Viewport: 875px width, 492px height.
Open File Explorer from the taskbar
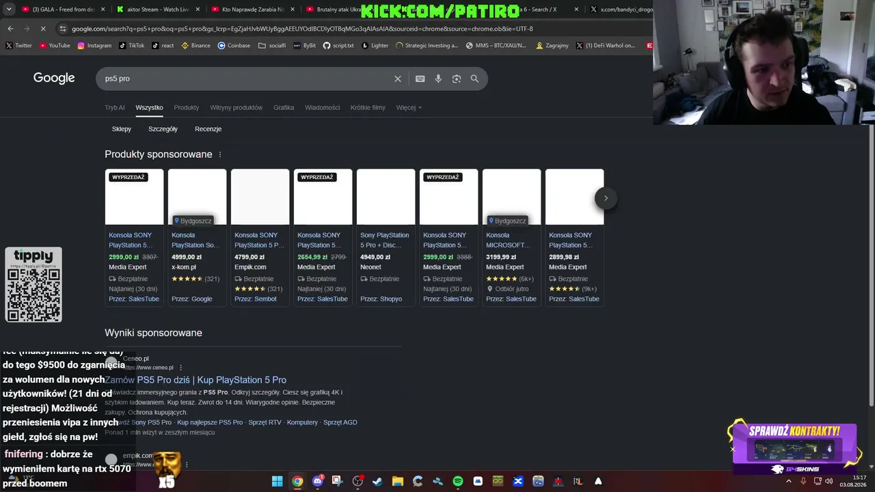click(397, 481)
